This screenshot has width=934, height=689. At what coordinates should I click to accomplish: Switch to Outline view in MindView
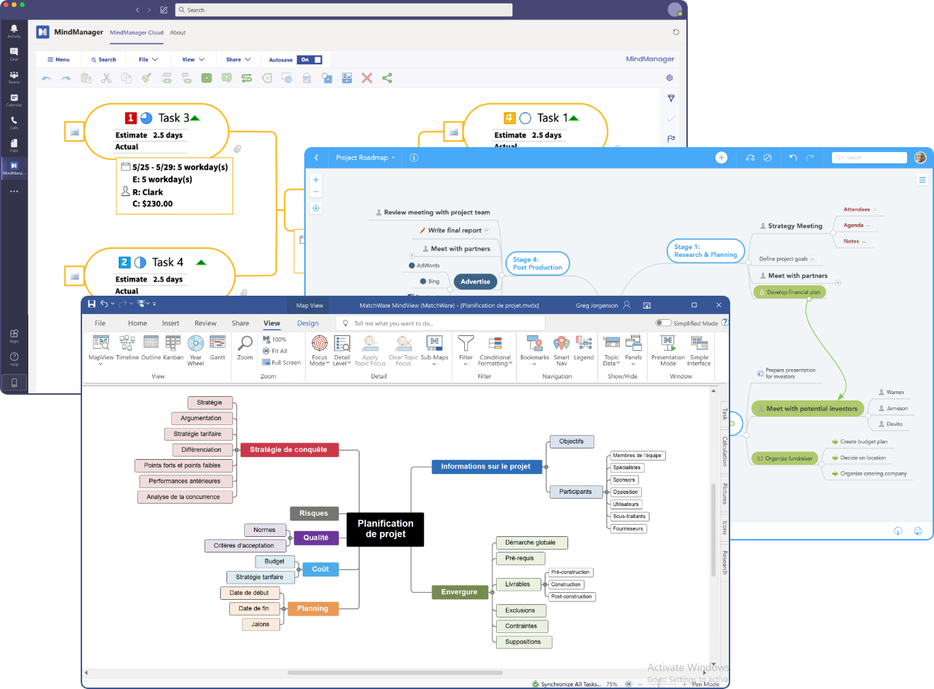pos(151,348)
